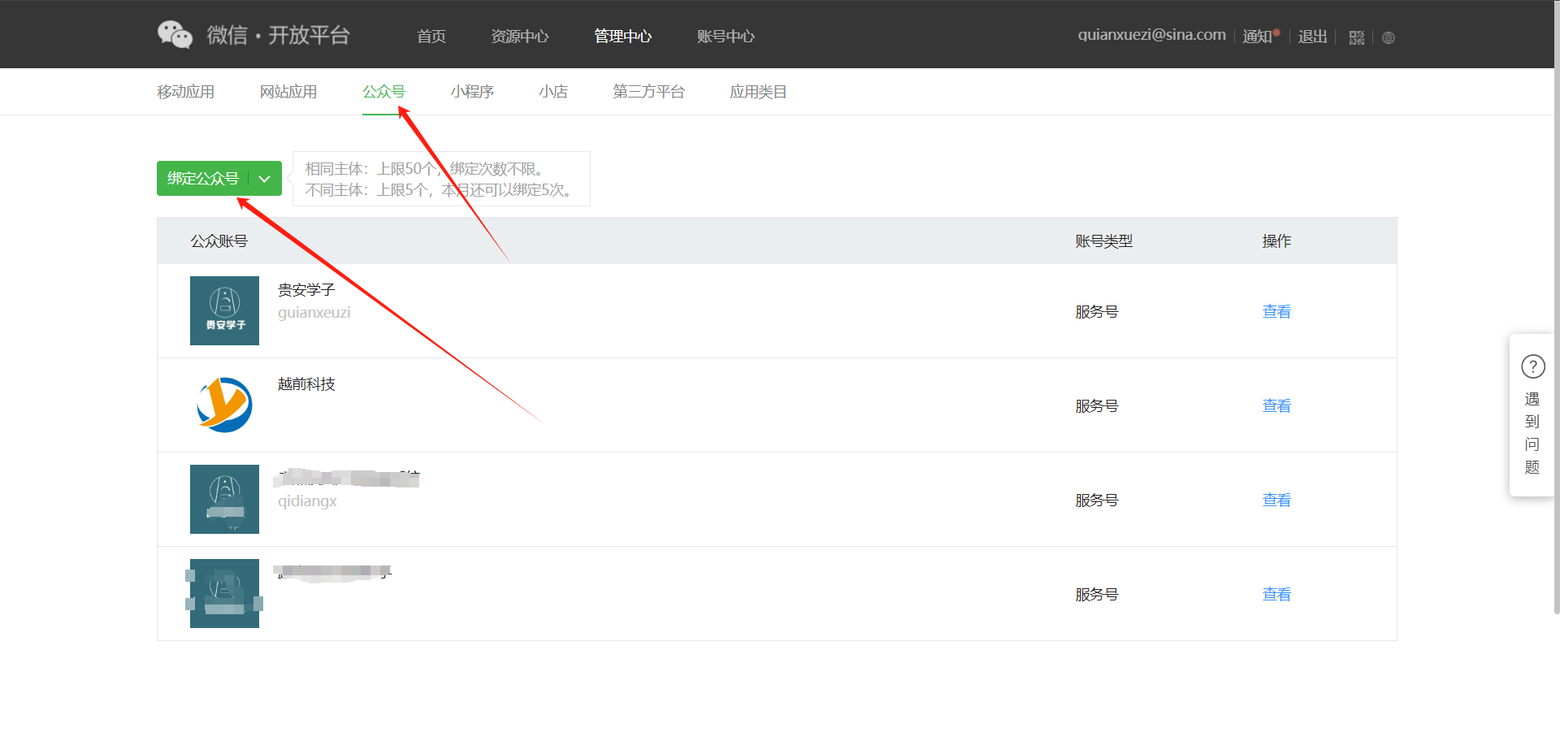Open 通知 notifications link

tap(1256, 37)
